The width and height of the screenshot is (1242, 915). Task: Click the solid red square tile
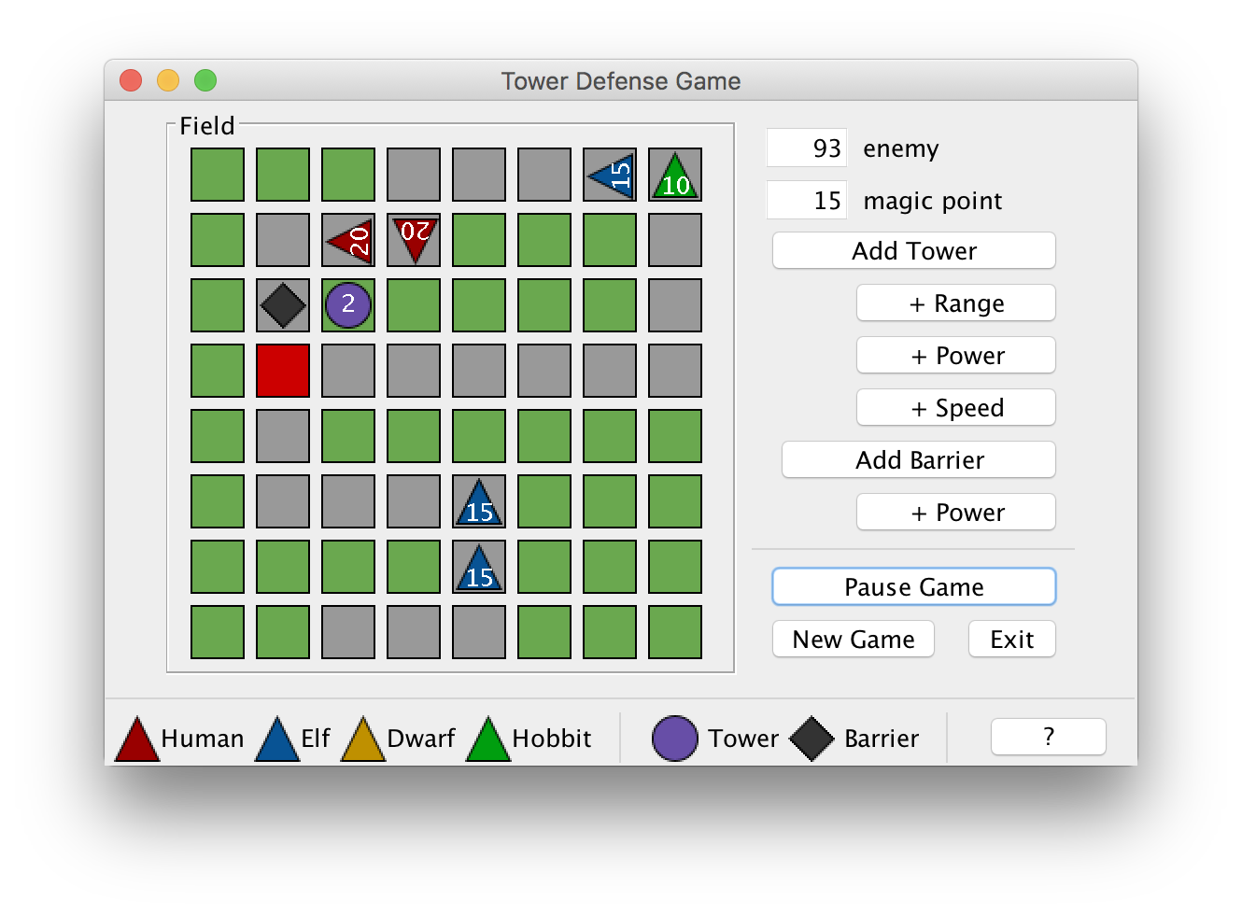point(283,371)
